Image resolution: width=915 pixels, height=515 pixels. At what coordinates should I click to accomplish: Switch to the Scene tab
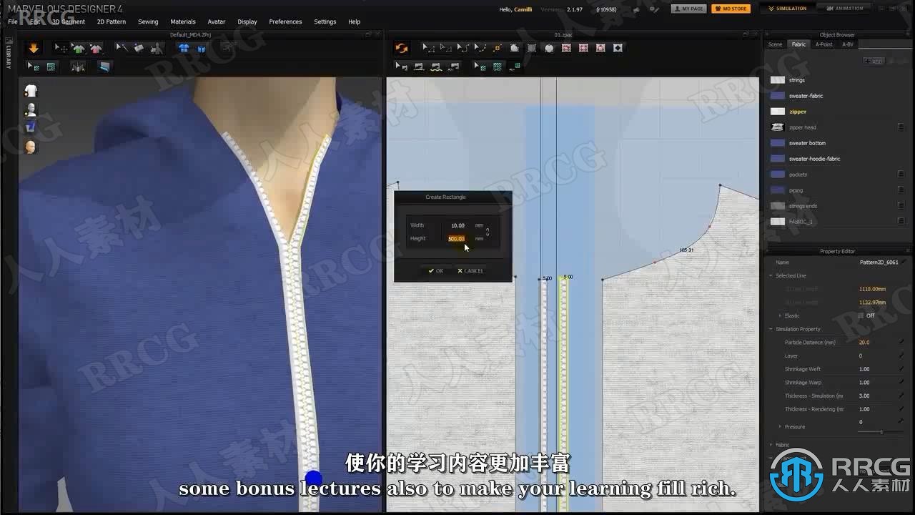pos(775,44)
